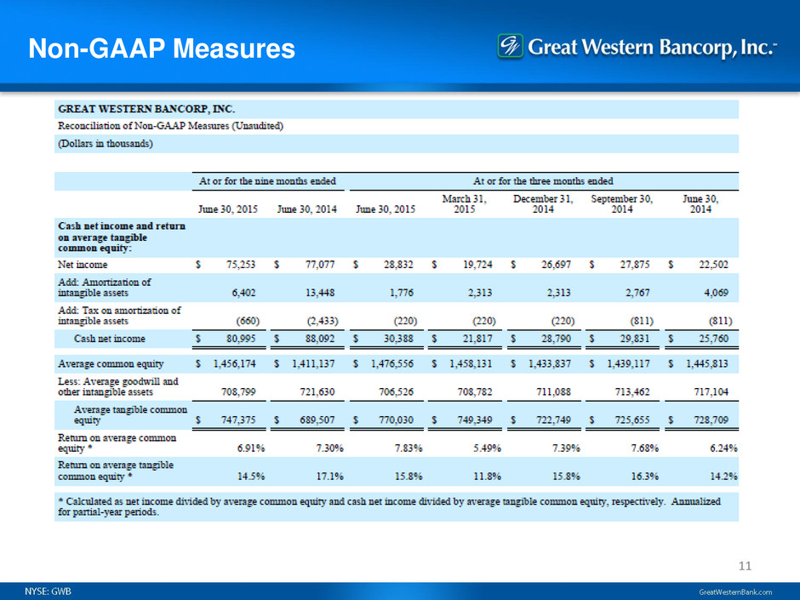This screenshot has width=800, height=600.
Task: Click the 'December 31, 2014' column header
Action: (543, 204)
